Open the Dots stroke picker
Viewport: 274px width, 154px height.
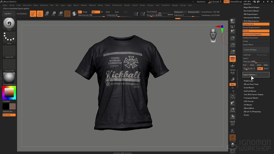pyautogui.click(x=9, y=38)
